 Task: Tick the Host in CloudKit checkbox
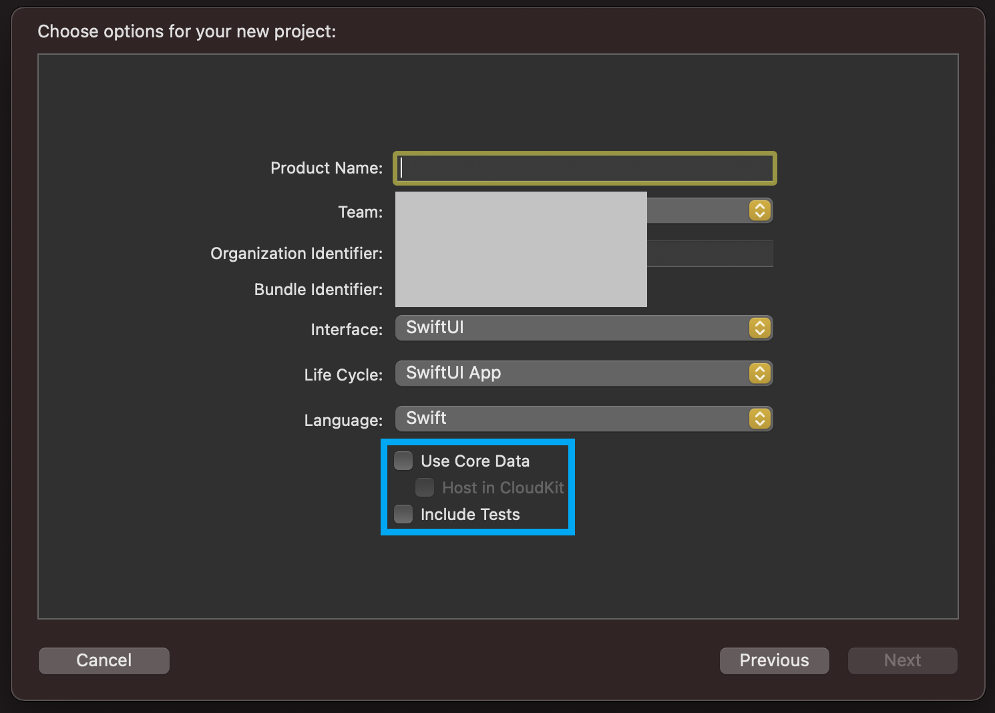pos(425,487)
